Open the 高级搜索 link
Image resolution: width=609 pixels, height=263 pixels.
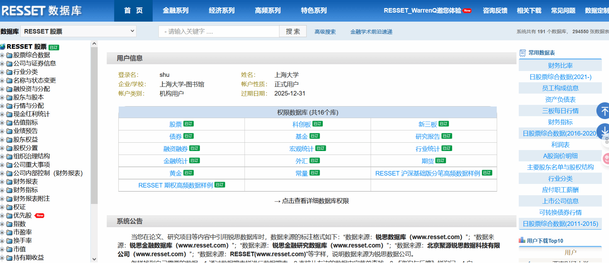pyautogui.click(x=325, y=32)
